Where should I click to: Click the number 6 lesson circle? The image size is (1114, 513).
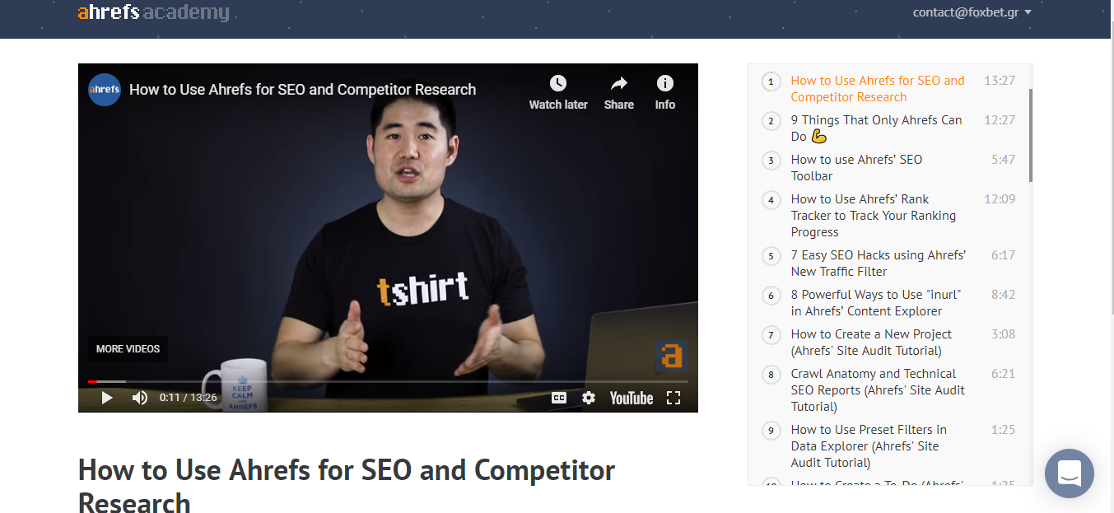point(771,295)
